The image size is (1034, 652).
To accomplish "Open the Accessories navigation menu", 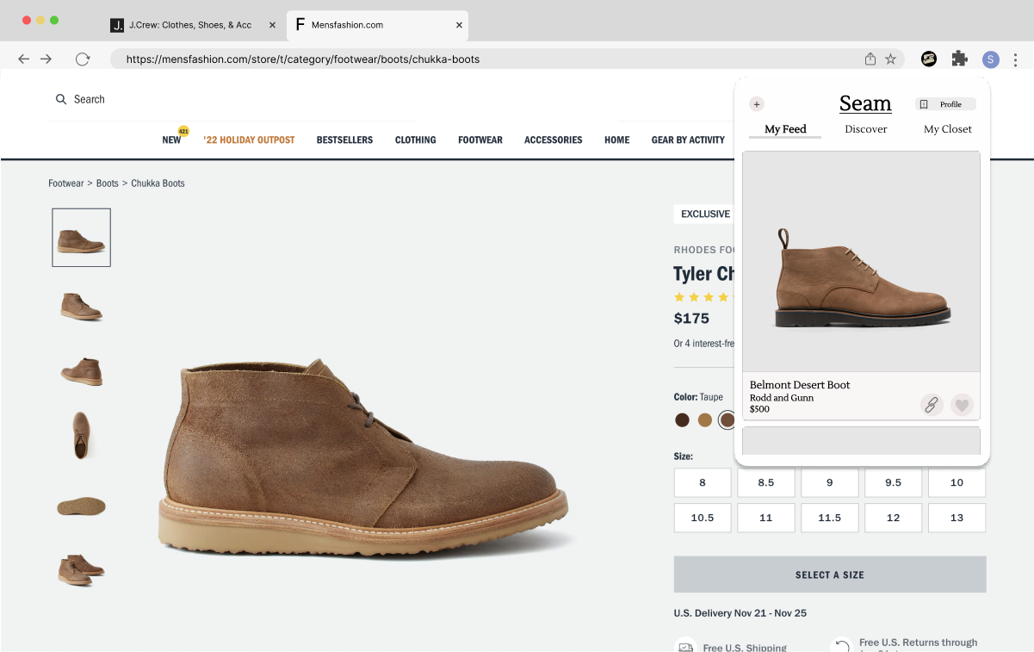I will coord(554,140).
